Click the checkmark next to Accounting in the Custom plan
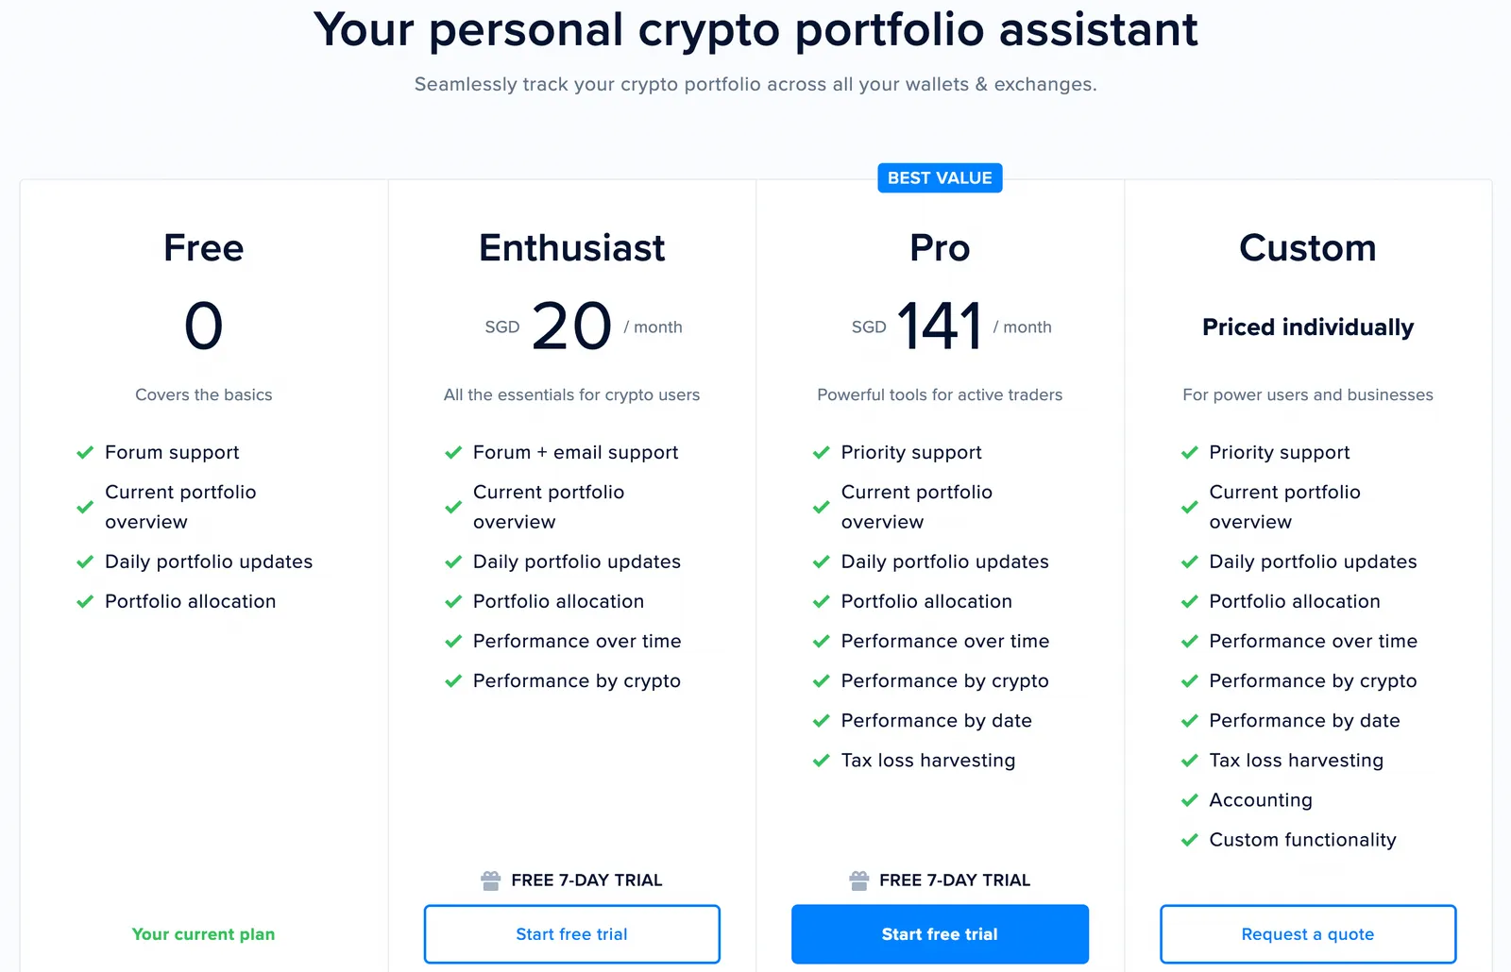The image size is (1511, 972). pos(1190,800)
